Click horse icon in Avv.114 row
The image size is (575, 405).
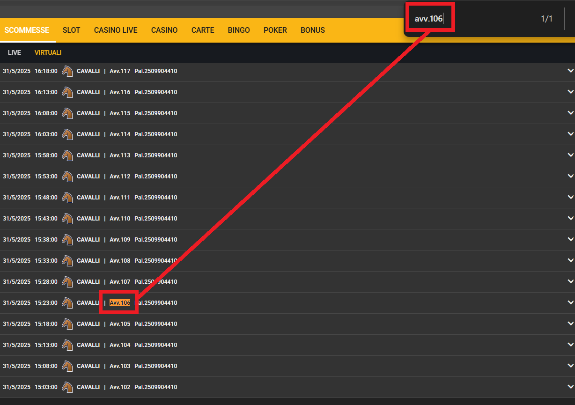coord(67,134)
